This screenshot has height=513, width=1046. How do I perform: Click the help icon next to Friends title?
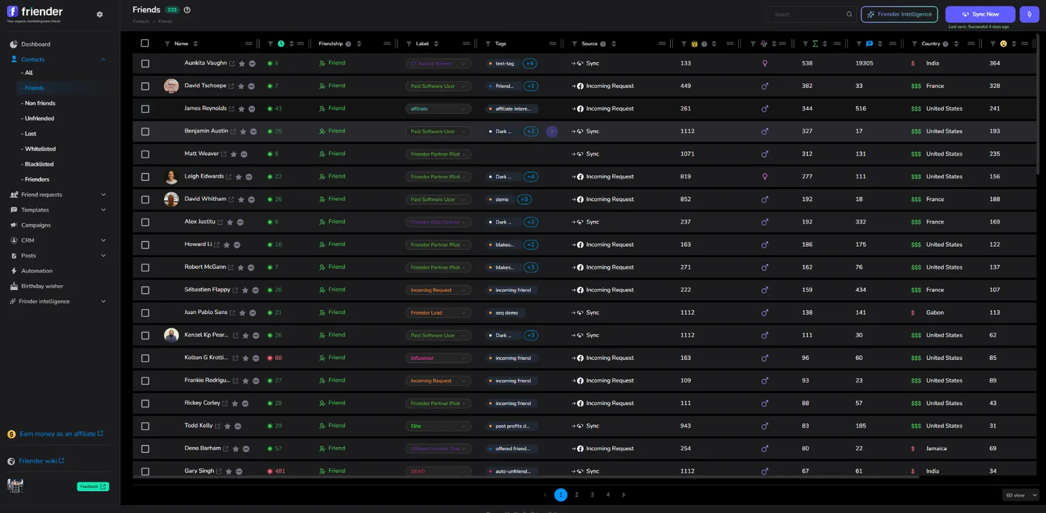(x=187, y=10)
